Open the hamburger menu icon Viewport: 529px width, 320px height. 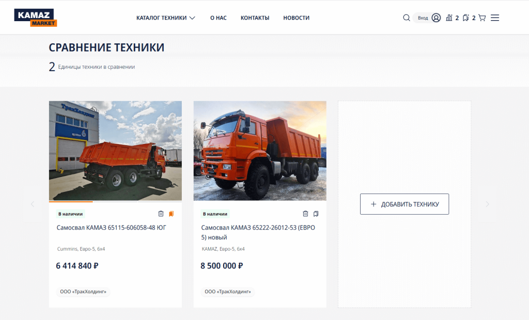(x=495, y=18)
